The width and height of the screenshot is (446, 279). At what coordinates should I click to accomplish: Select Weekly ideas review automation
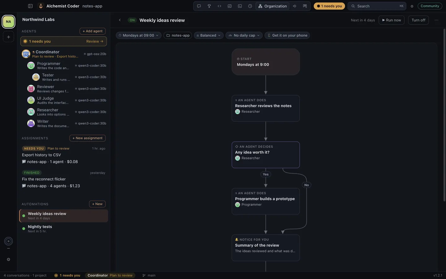coord(63,216)
